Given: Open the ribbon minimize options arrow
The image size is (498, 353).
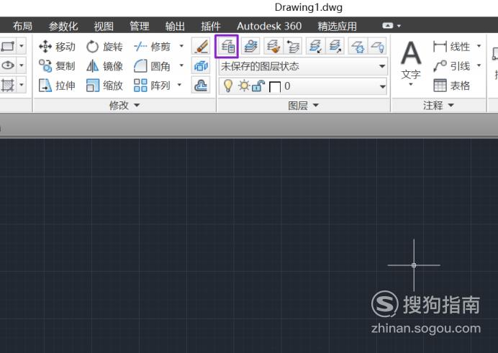Looking at the screenshot, I should pyautogui.click(x=399, y=26).
